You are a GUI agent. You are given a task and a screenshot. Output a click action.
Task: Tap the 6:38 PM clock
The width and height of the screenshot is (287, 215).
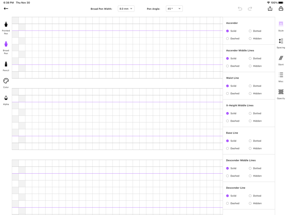pos(9,2)
